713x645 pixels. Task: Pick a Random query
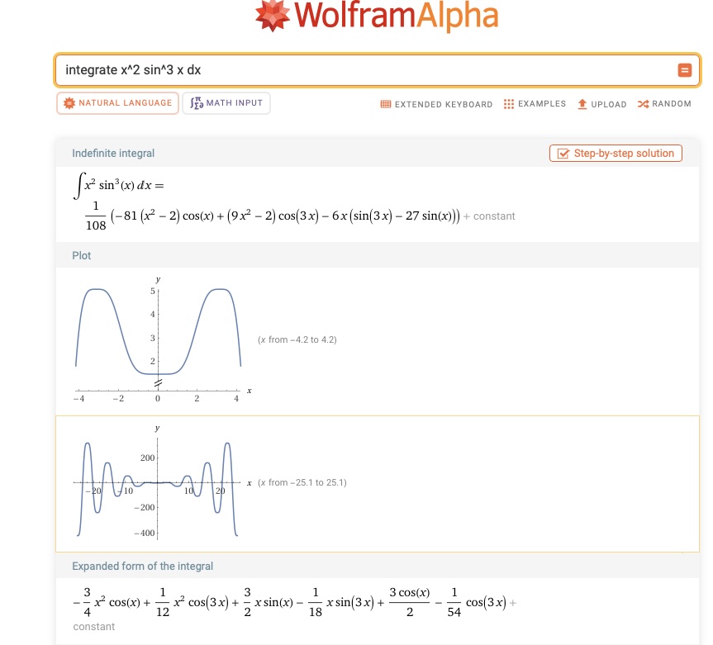[x=664, y=104]
